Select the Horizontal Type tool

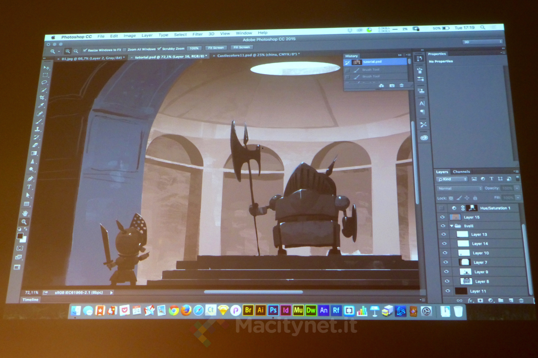pyautogui.click(x=29, y=187)
